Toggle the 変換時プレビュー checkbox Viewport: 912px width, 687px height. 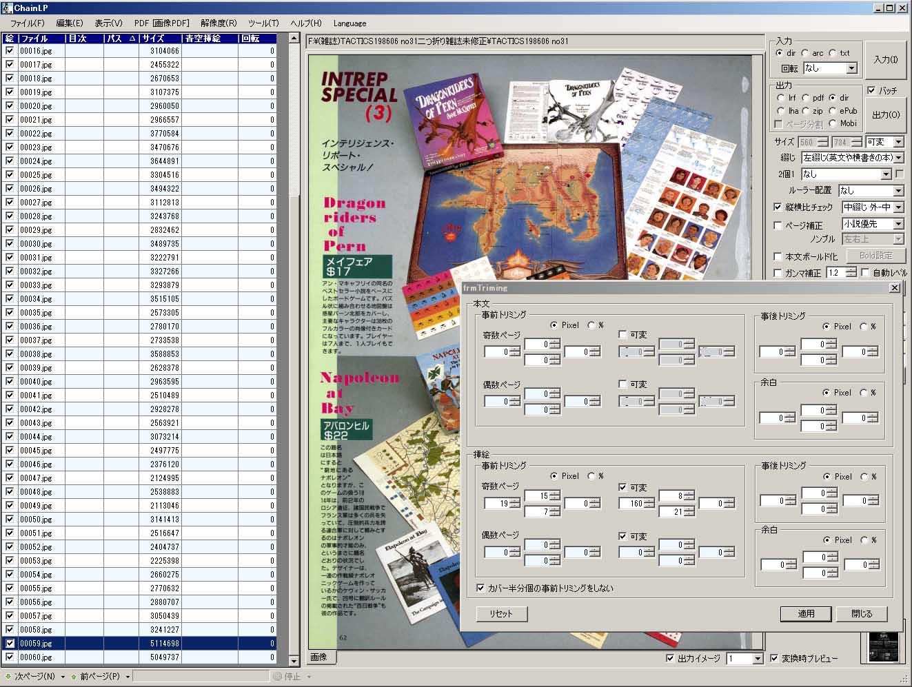tap(773, 658)
